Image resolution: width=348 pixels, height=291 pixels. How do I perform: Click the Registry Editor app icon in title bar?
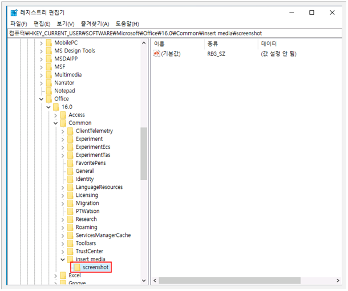click(14, 13)
